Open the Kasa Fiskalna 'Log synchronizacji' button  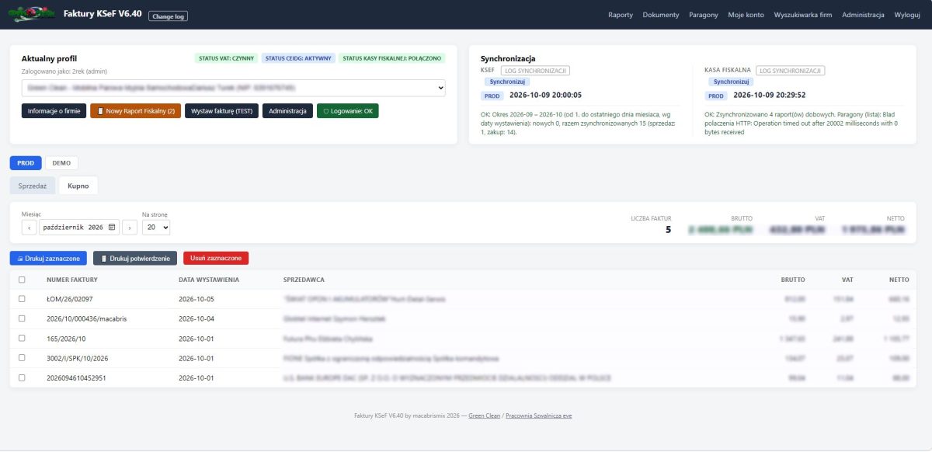coord(790,71)
